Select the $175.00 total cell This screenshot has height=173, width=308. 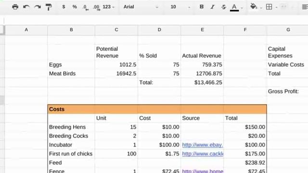coord(245,154)
